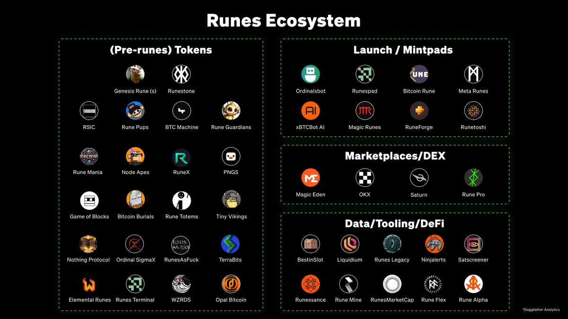
Task: Select the Ninjalerts controller icon
Action: (x=434, y=244)
